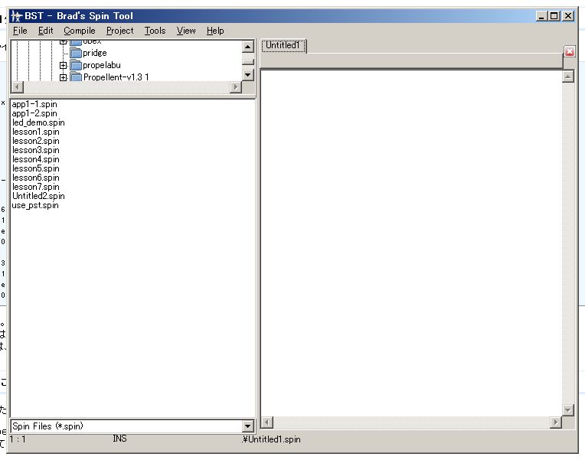Screen dimensions: 585x460
Task: Select led_demo.spin in the file list
Action: (38, 122)
